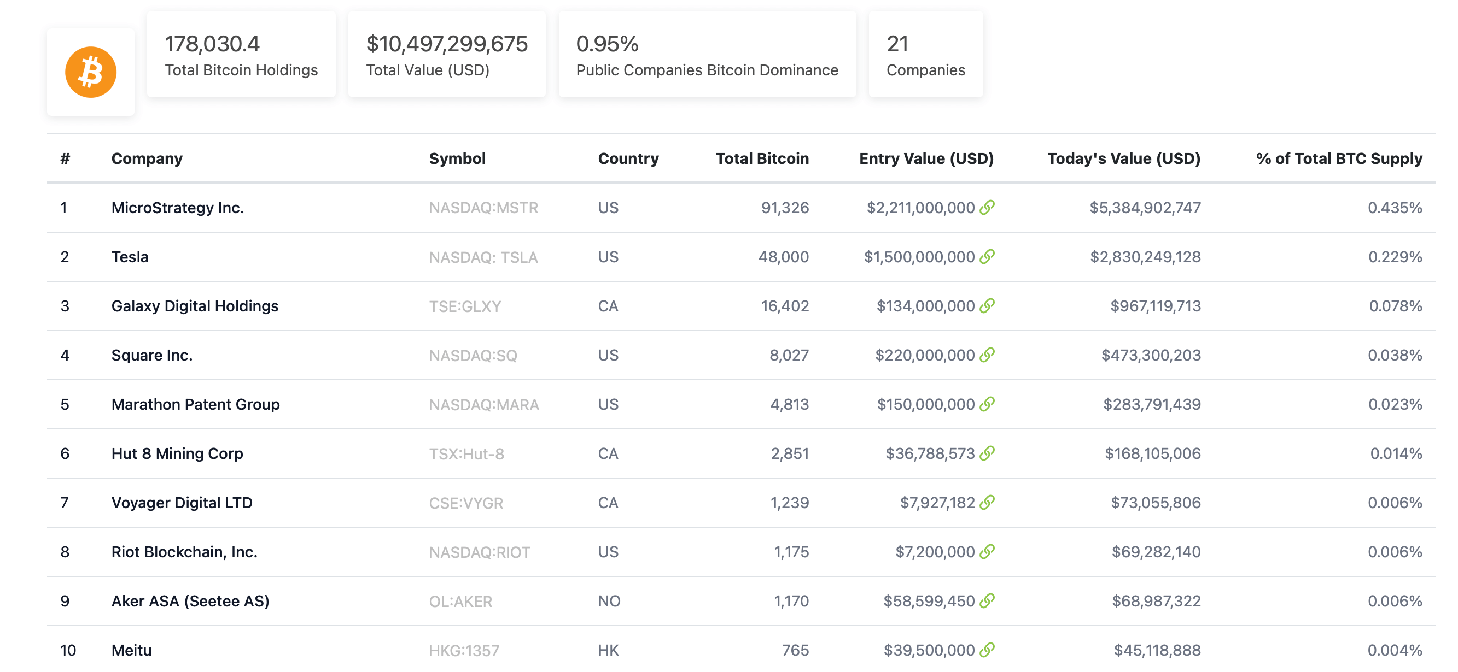Select Galaxy Digital Holdings company name
The width and height of the screenshot is (1458, 672).
pos(195,306)
